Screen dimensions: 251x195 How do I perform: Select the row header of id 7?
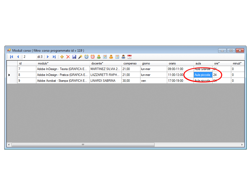point(12,69)
